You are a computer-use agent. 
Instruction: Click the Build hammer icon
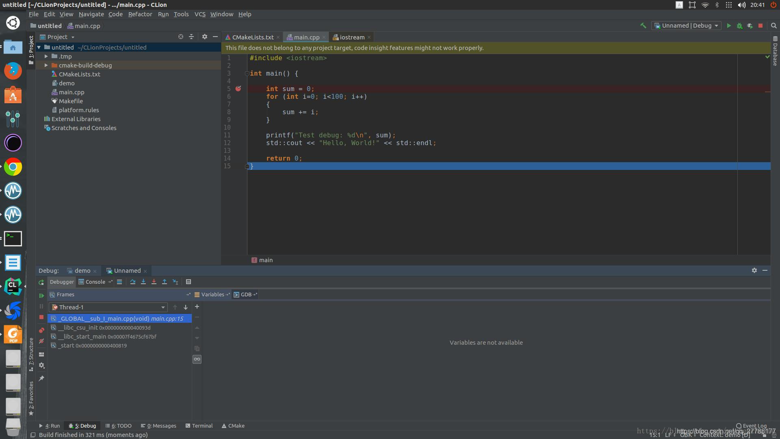(x=643, y=26)
